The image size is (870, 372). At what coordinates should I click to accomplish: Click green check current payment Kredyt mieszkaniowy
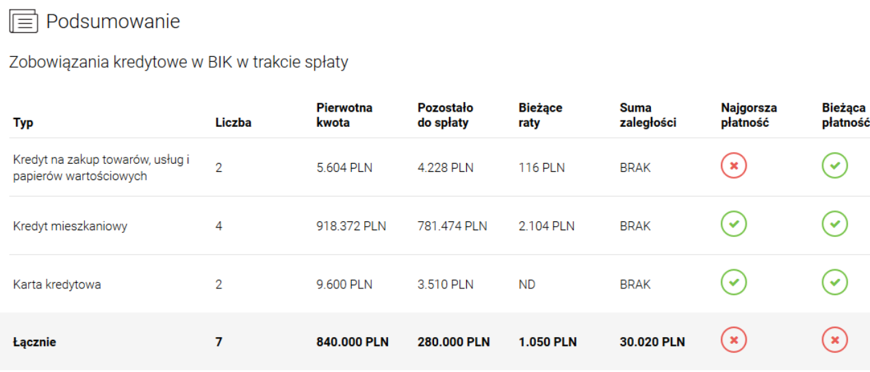tap(835, 224)
